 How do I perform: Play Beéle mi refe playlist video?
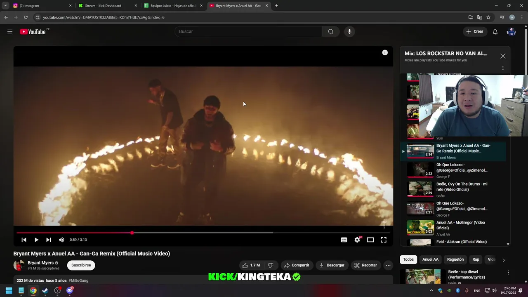(x=453, y=190)
